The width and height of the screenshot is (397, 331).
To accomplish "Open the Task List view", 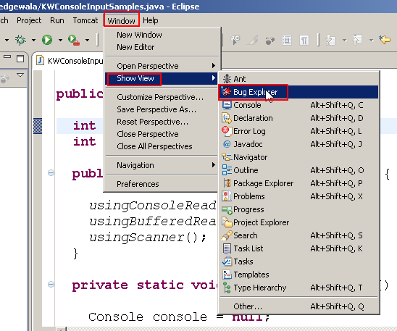I will [299, 248].
